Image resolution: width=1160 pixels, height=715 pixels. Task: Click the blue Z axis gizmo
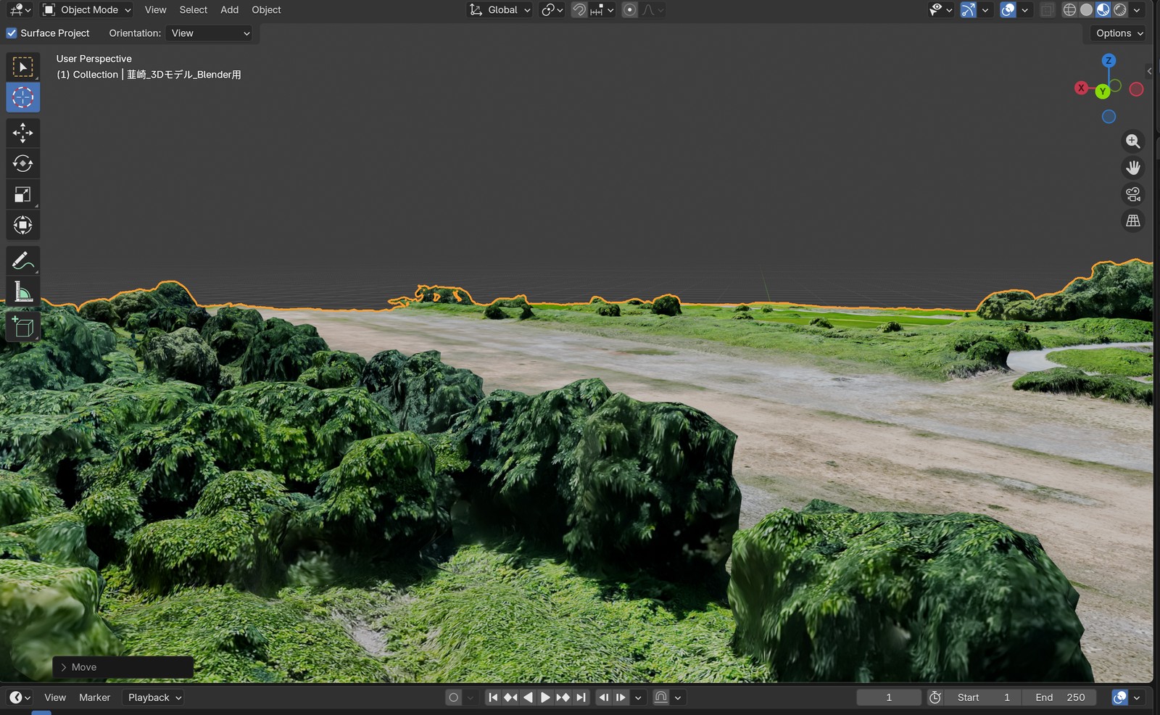pyautogui.click(x=1109, y=60)
